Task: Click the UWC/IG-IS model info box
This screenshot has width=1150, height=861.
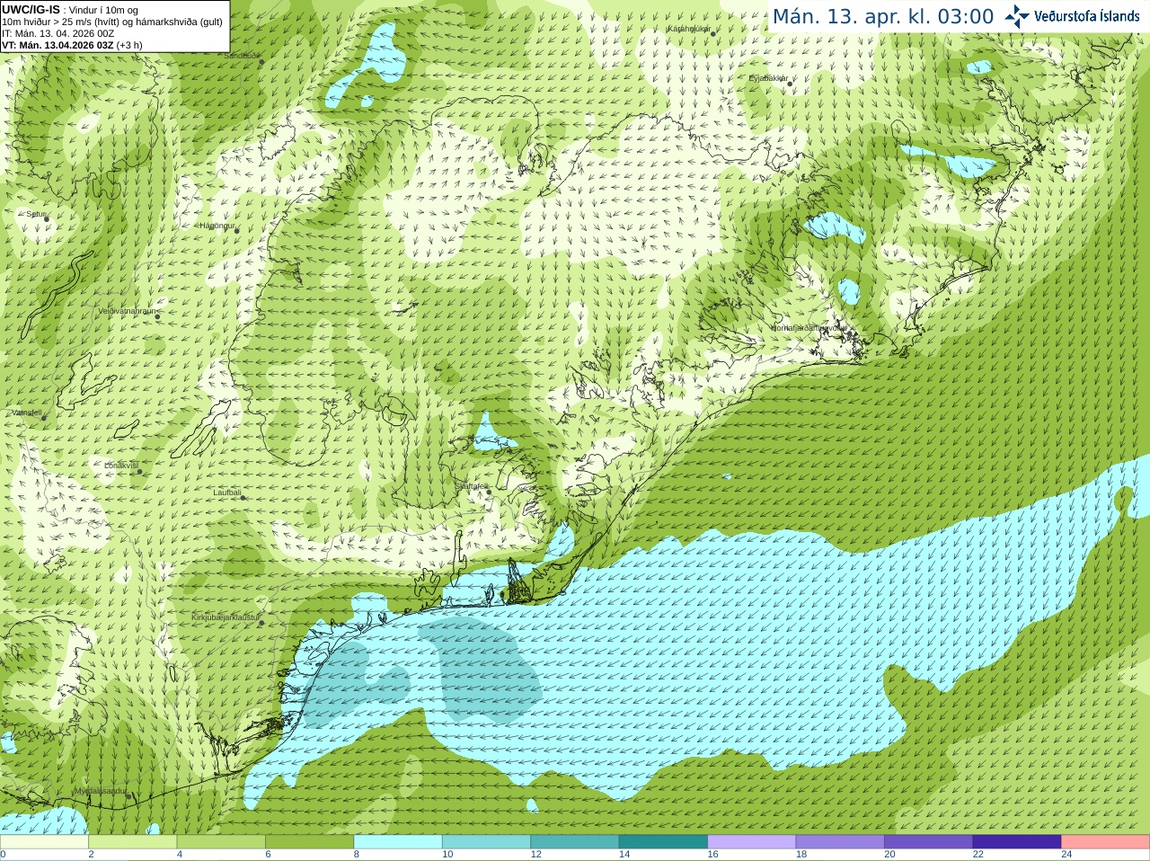Action: tap(115, 26)
